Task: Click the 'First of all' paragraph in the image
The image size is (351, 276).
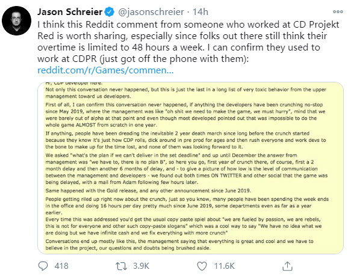Action: pos(185,115)
